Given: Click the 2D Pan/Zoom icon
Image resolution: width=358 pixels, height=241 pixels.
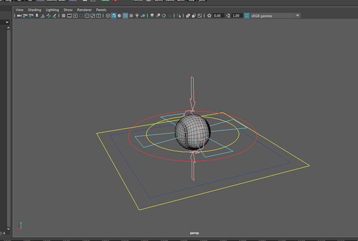Looking at the screenshot, I should click(x=48, y=16).
